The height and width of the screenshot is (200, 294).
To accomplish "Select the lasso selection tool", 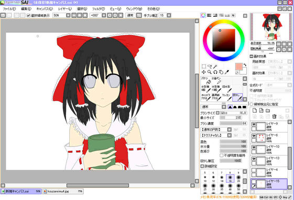I will [210, 66].
